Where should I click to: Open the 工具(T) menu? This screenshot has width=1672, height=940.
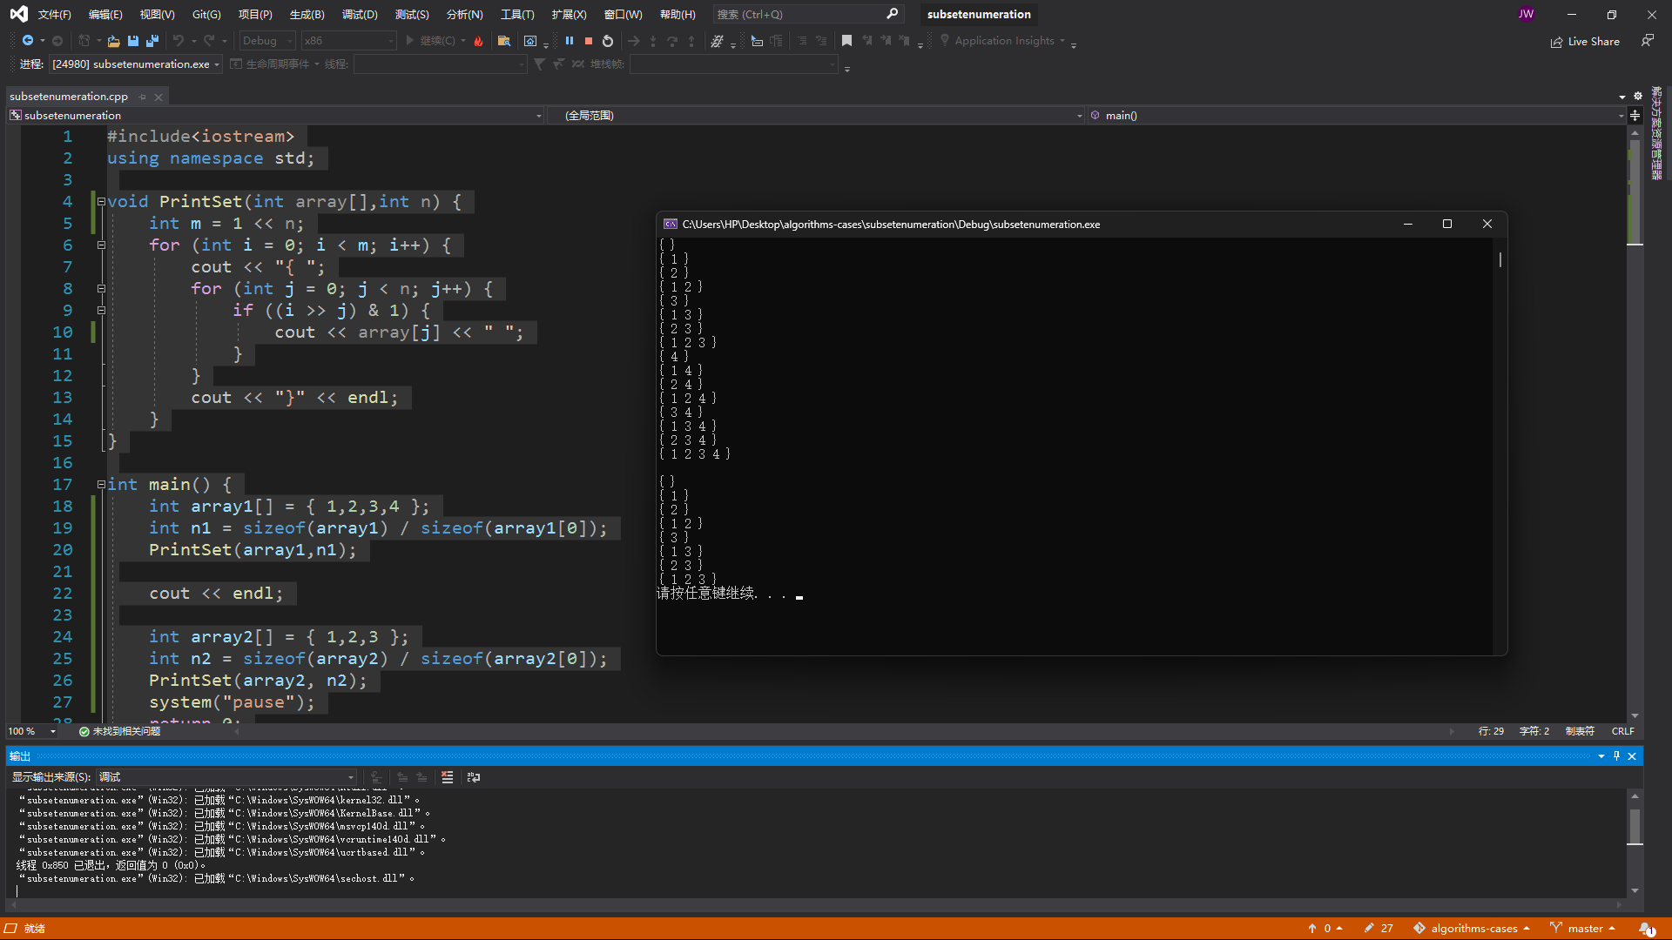[517, 14]
